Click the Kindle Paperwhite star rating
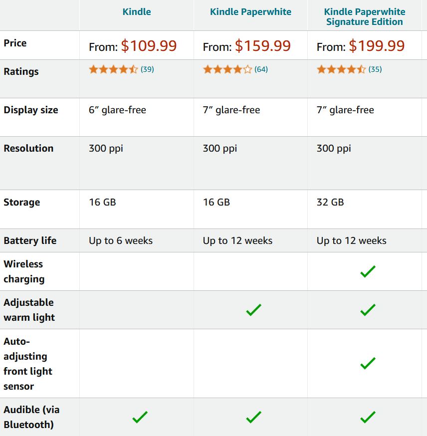This screenshot has height=436, width=427. 227,69
